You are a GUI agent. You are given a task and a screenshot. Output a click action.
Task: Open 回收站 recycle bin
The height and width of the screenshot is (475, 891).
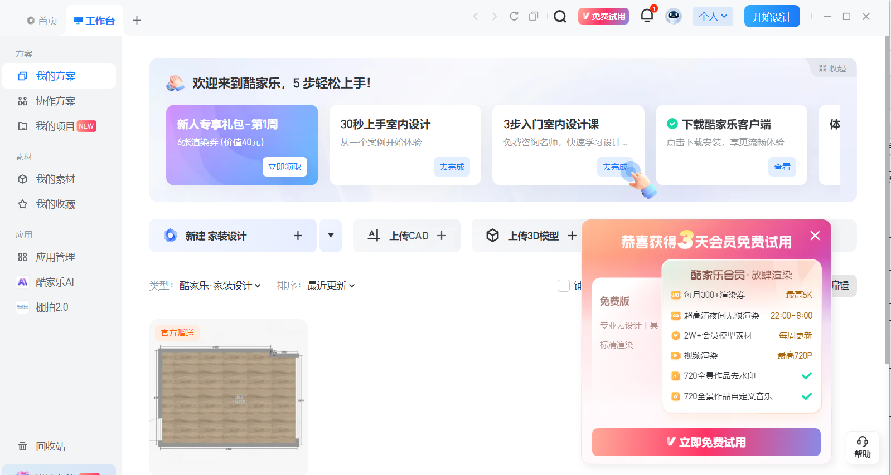(x=59, y=446)
